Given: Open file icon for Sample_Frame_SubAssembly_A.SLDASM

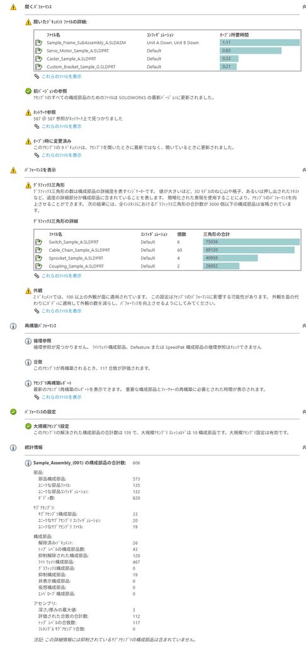Looking at the screenshot, I should pyautogui.click(x=38, y=42).
